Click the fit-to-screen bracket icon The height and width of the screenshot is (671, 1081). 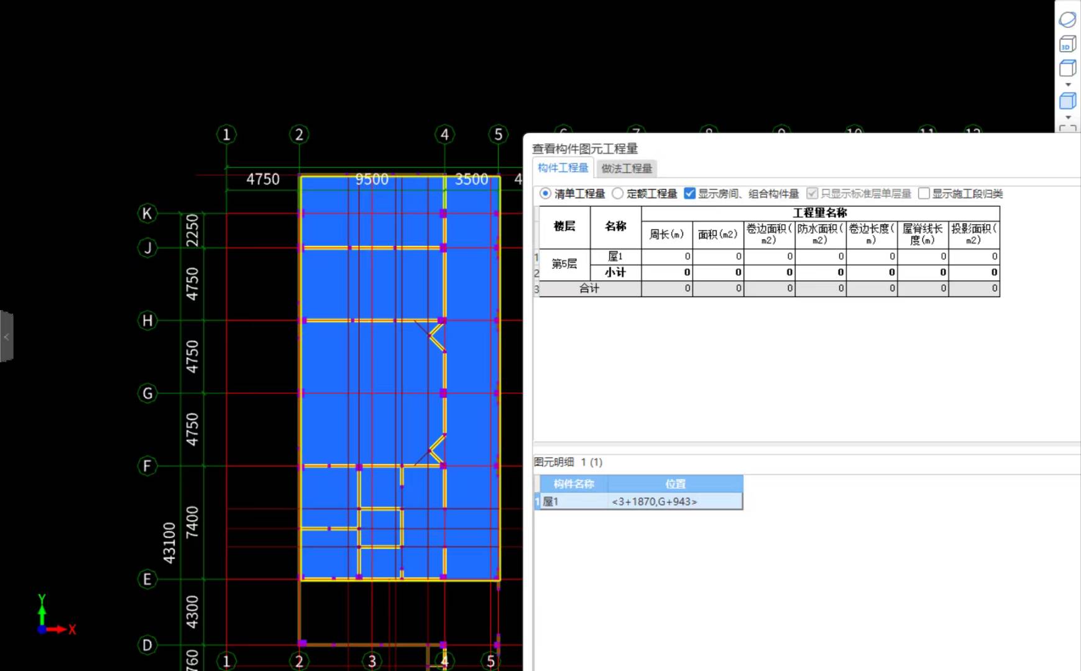point(1067,129)
